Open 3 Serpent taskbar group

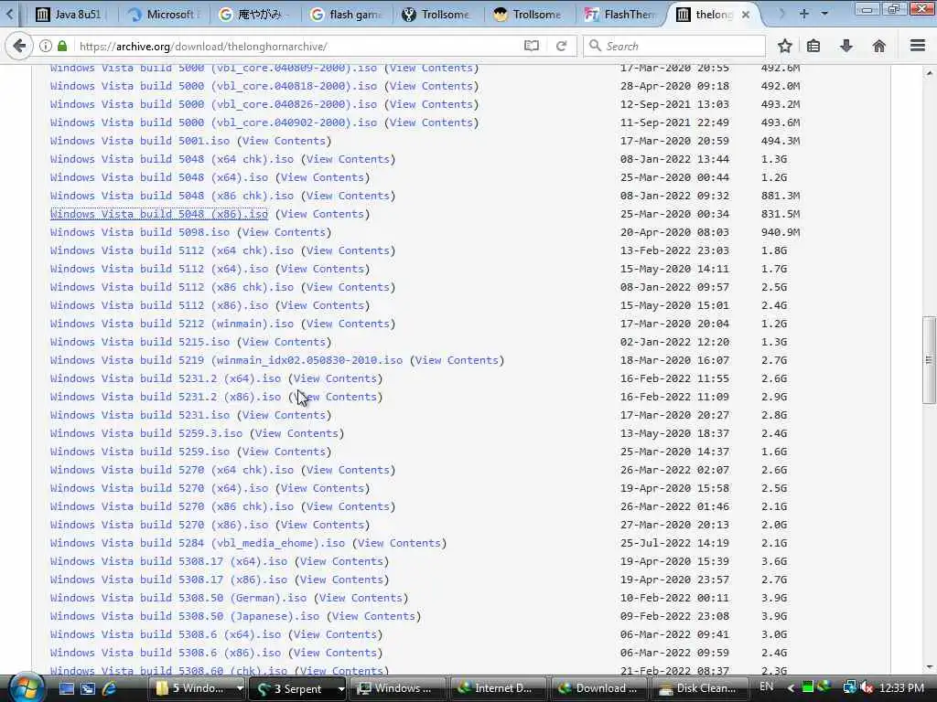pyautogui.click(x=293, y=688)
